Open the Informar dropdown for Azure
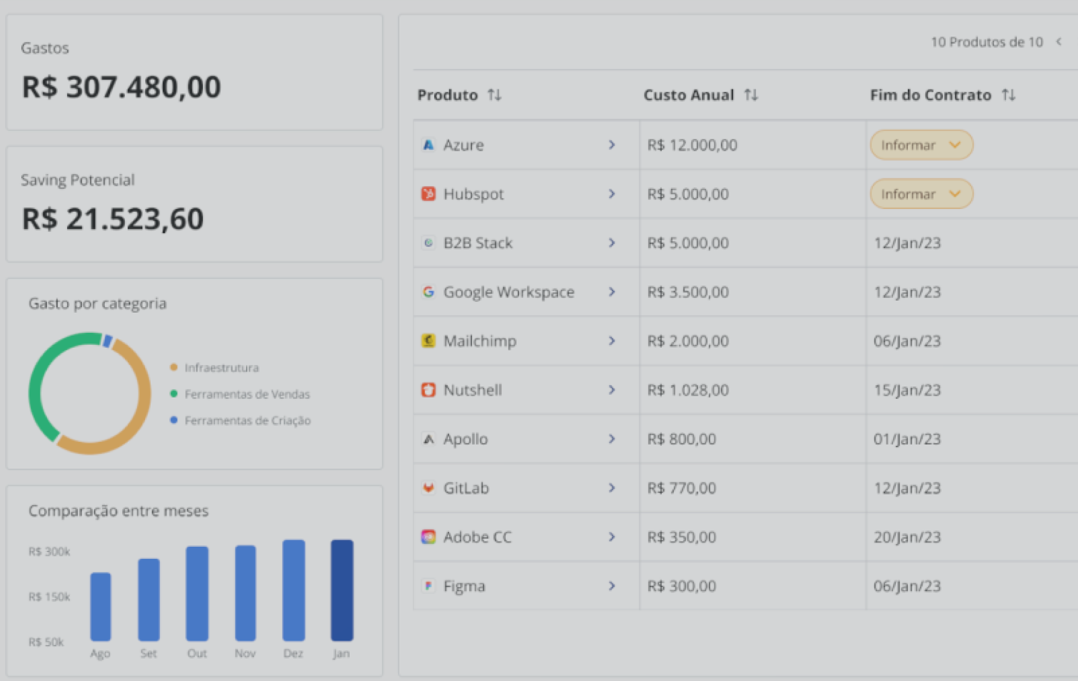 click(921, 145)
